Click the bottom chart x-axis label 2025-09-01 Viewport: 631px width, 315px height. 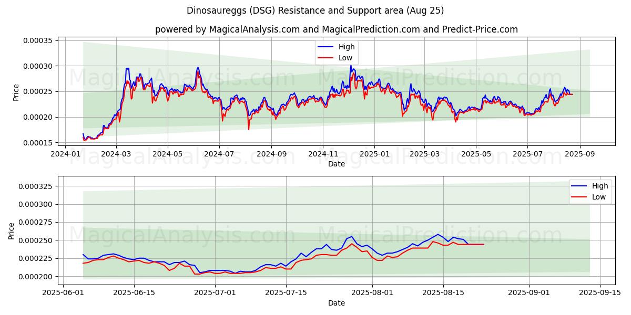pyautogui.click(x=529, y=293)
